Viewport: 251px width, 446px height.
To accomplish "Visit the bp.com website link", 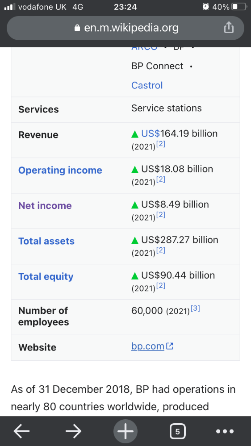I will (148, 346).
